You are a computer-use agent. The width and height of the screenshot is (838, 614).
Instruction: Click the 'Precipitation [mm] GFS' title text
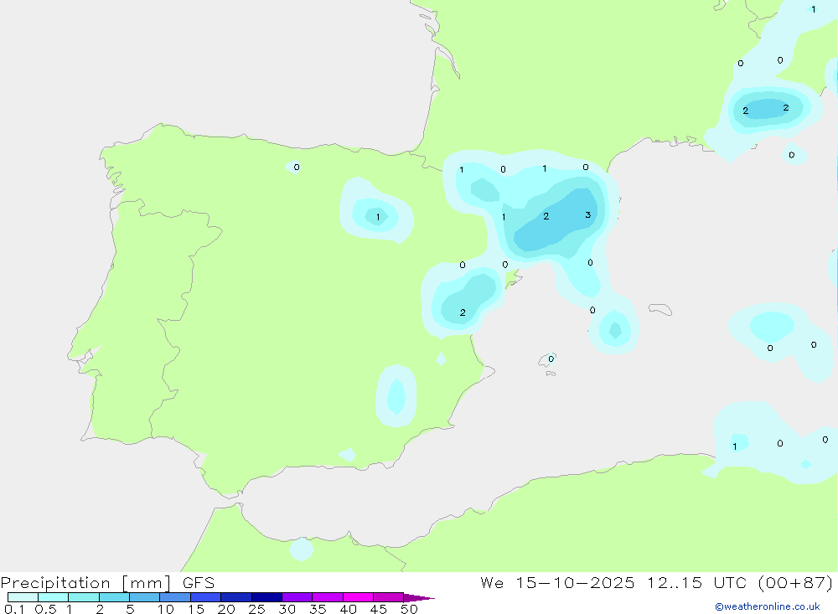pos(107,582)
